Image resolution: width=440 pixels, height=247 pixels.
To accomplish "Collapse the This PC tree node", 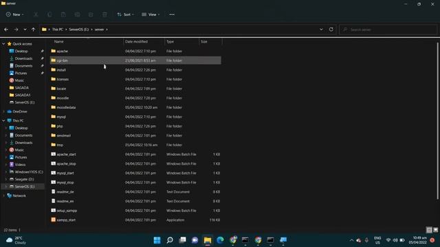I will point(3,121).
